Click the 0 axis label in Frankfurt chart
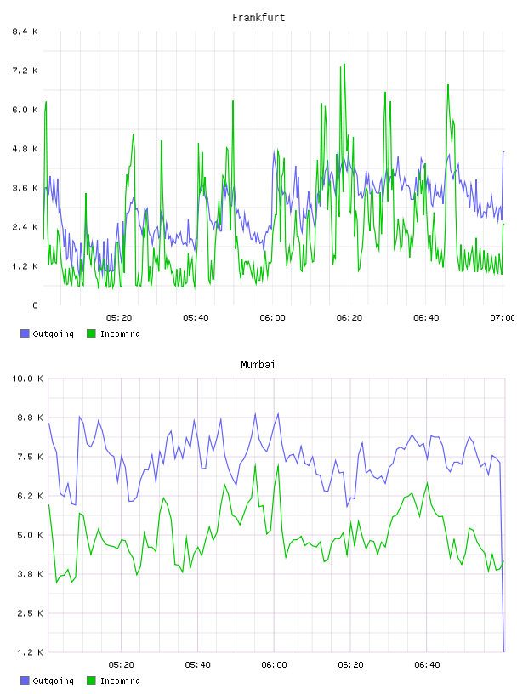Screen dimensions: 517x694 pos(35,305)
